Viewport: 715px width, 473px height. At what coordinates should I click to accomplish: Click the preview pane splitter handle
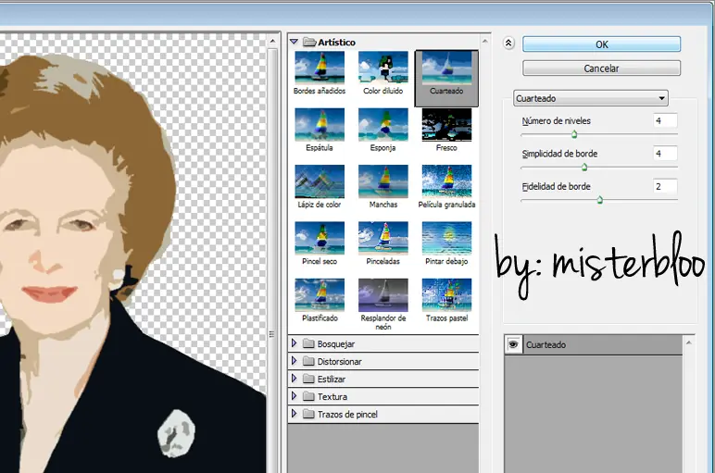tap(271, 334)
